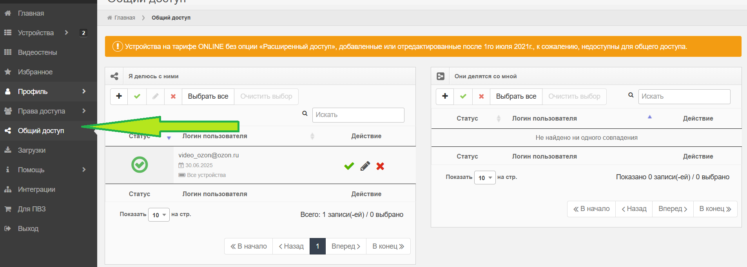The image size is (747, 267).
Task: Click the red X in the "Я делюсь с ними" toolbar
Action: click(x=173, y=96)
